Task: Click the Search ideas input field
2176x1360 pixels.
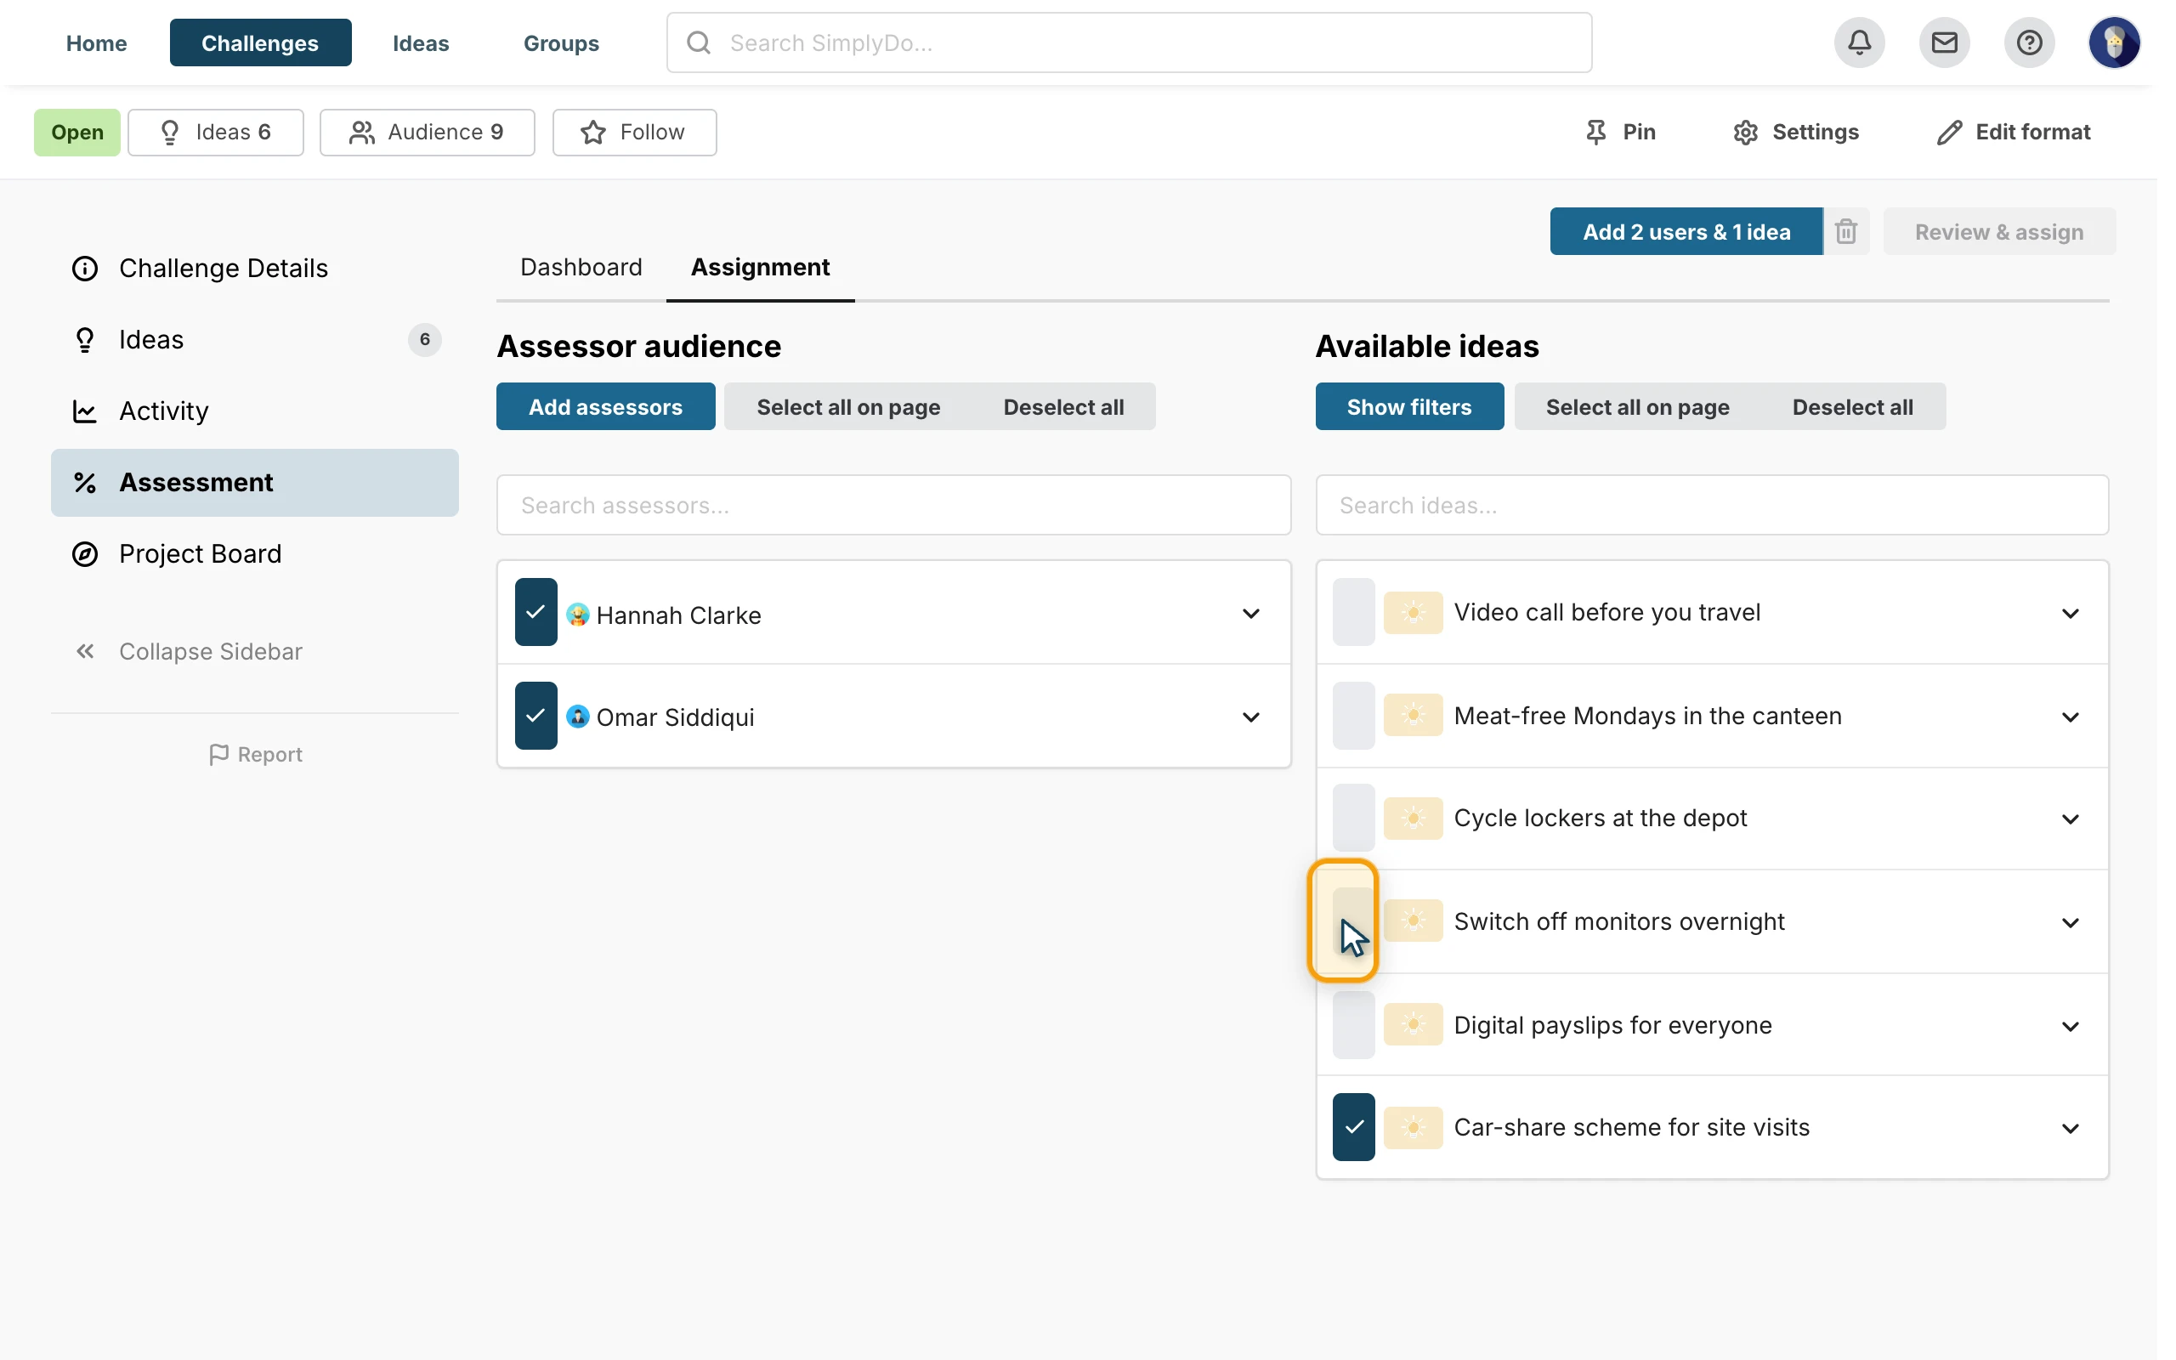Action: [1712, 505]
